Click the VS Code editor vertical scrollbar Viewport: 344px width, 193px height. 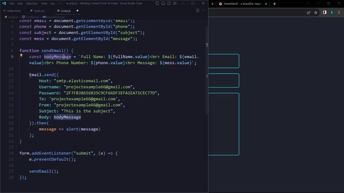[x=206, y=70]
